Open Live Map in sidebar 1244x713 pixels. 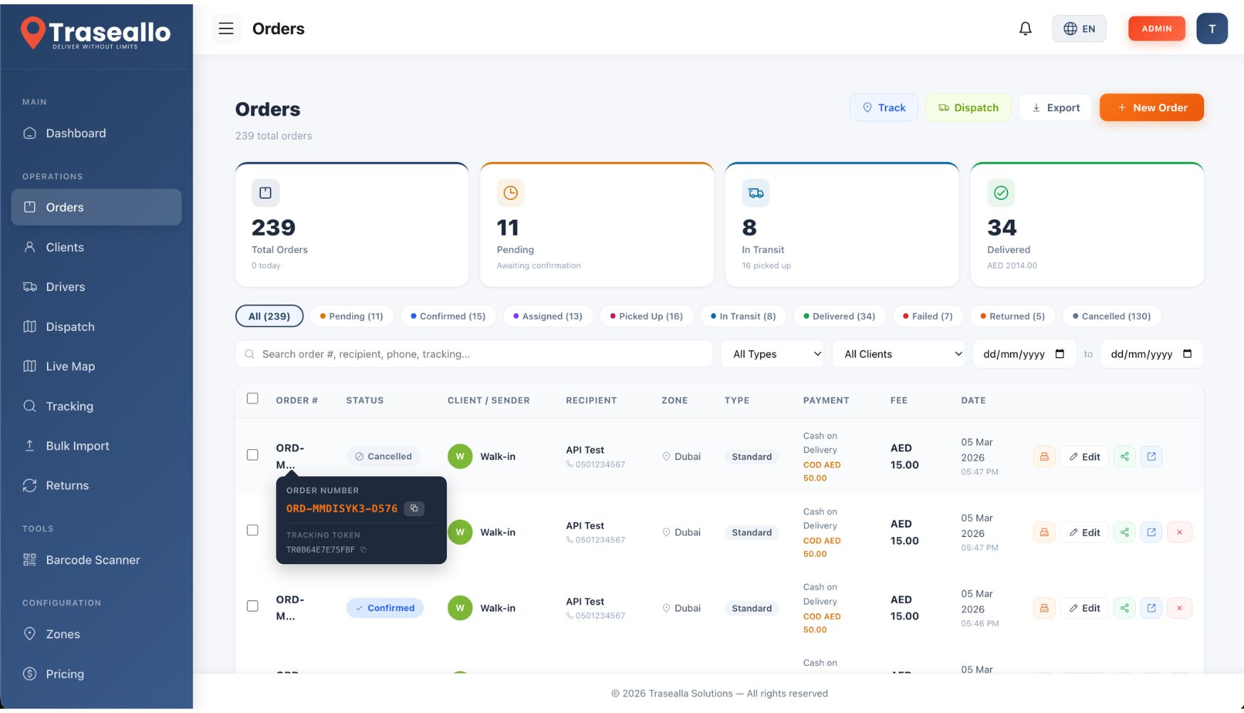pos(70,366)
